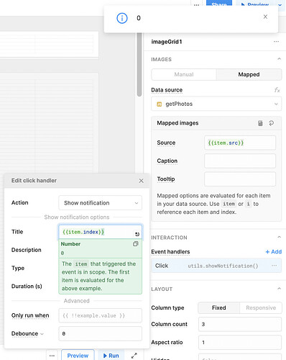Click the Column count input field
Screen dimensions: 286x360
pos(240,324)
